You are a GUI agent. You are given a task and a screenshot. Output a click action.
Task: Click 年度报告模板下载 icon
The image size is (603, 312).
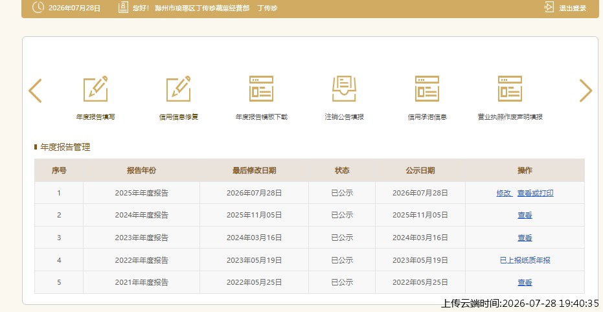pos(261,89)
